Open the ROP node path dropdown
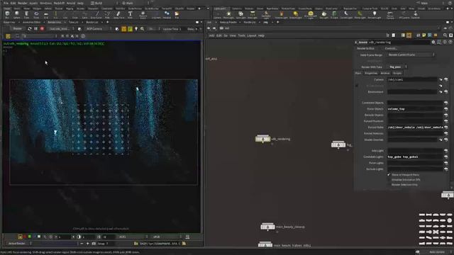 pyautogui.click(x=61, y=29)
